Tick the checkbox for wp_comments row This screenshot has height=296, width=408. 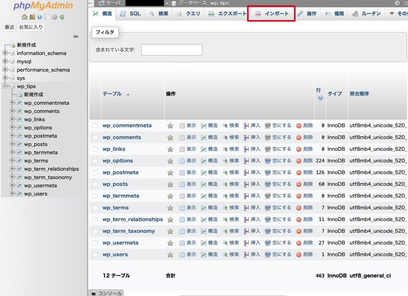point(95,137)
